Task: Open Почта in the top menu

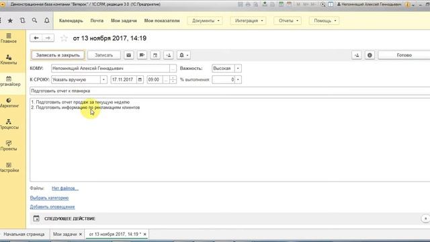Action: [97, 21]
